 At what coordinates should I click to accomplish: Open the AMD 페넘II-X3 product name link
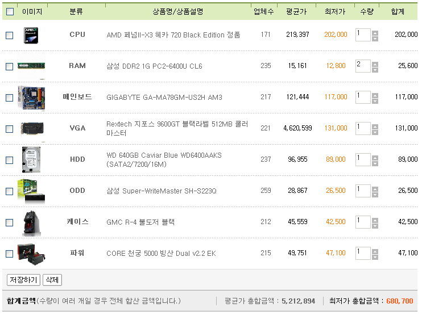pos(173,35)
